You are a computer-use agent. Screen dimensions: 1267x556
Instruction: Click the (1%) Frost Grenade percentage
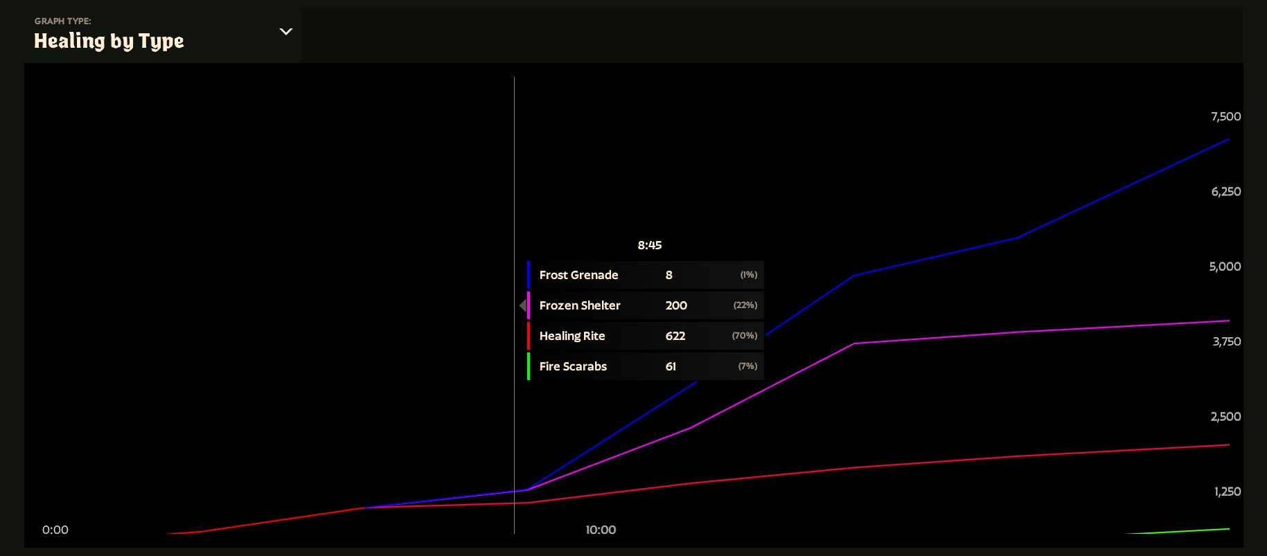coord(749,275)
